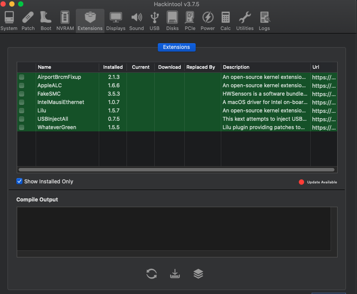
Task: Tick the AppleALC checkbox
Action: (x=22, y=86)
